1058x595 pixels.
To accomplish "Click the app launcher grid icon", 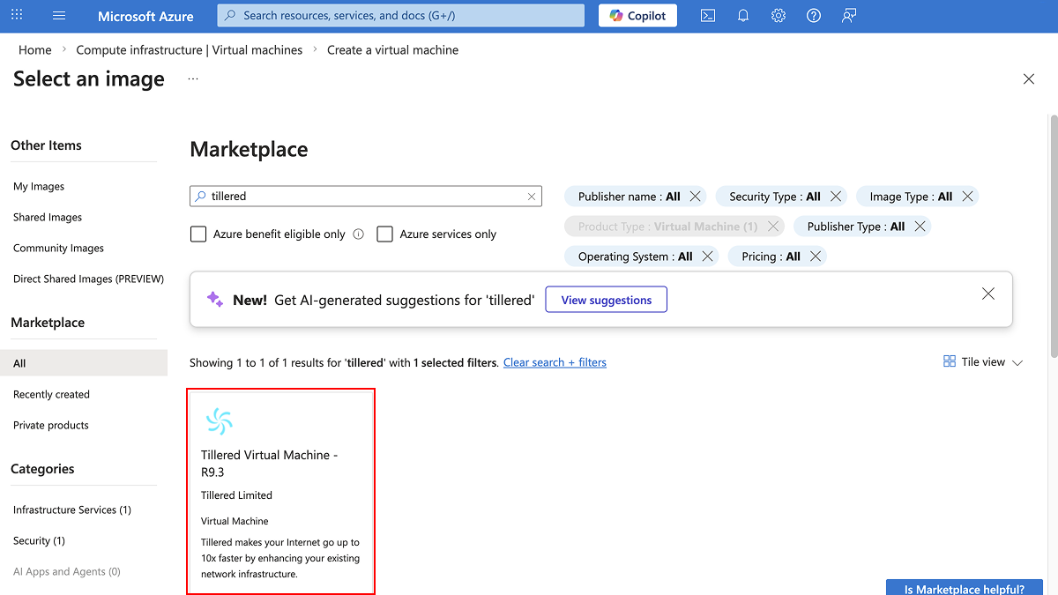I will [x=16, y=15].
